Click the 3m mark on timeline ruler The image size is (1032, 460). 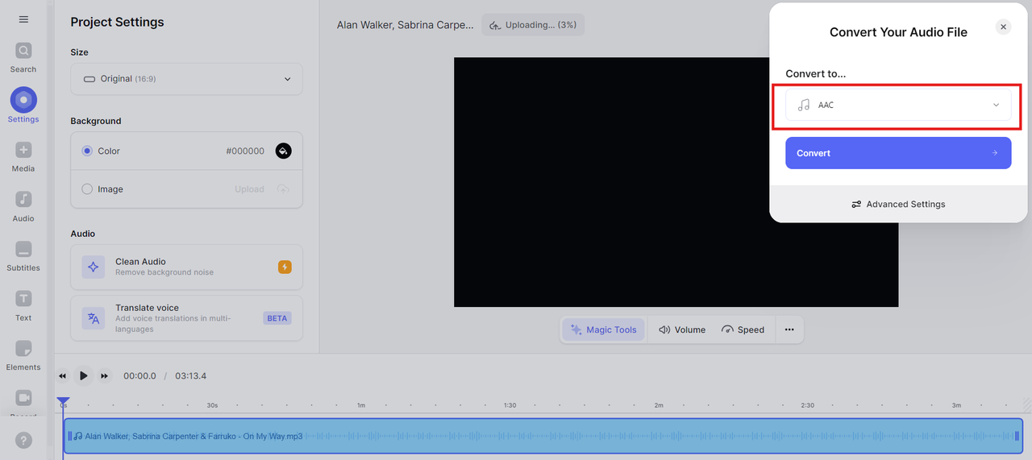pyautogui.click(x=956, y=405)
